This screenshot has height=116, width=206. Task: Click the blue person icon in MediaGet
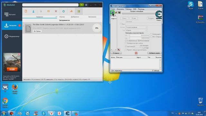tap(33, 11)
